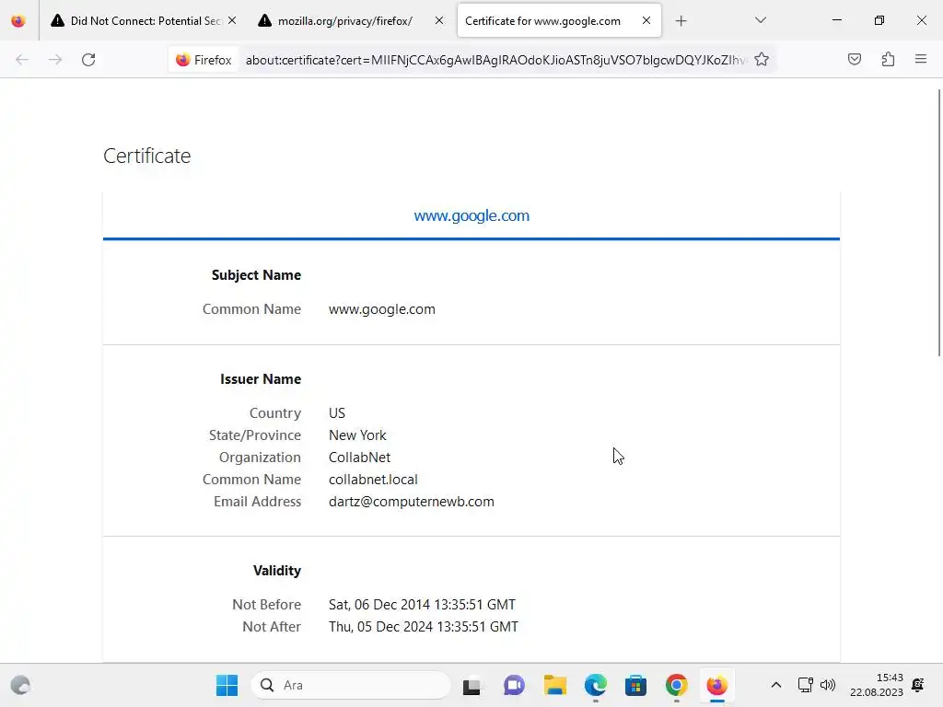Click Firefox icon on taskbar
The height and width of the screenshot is (707, 943).
click(x=716, y=685)
